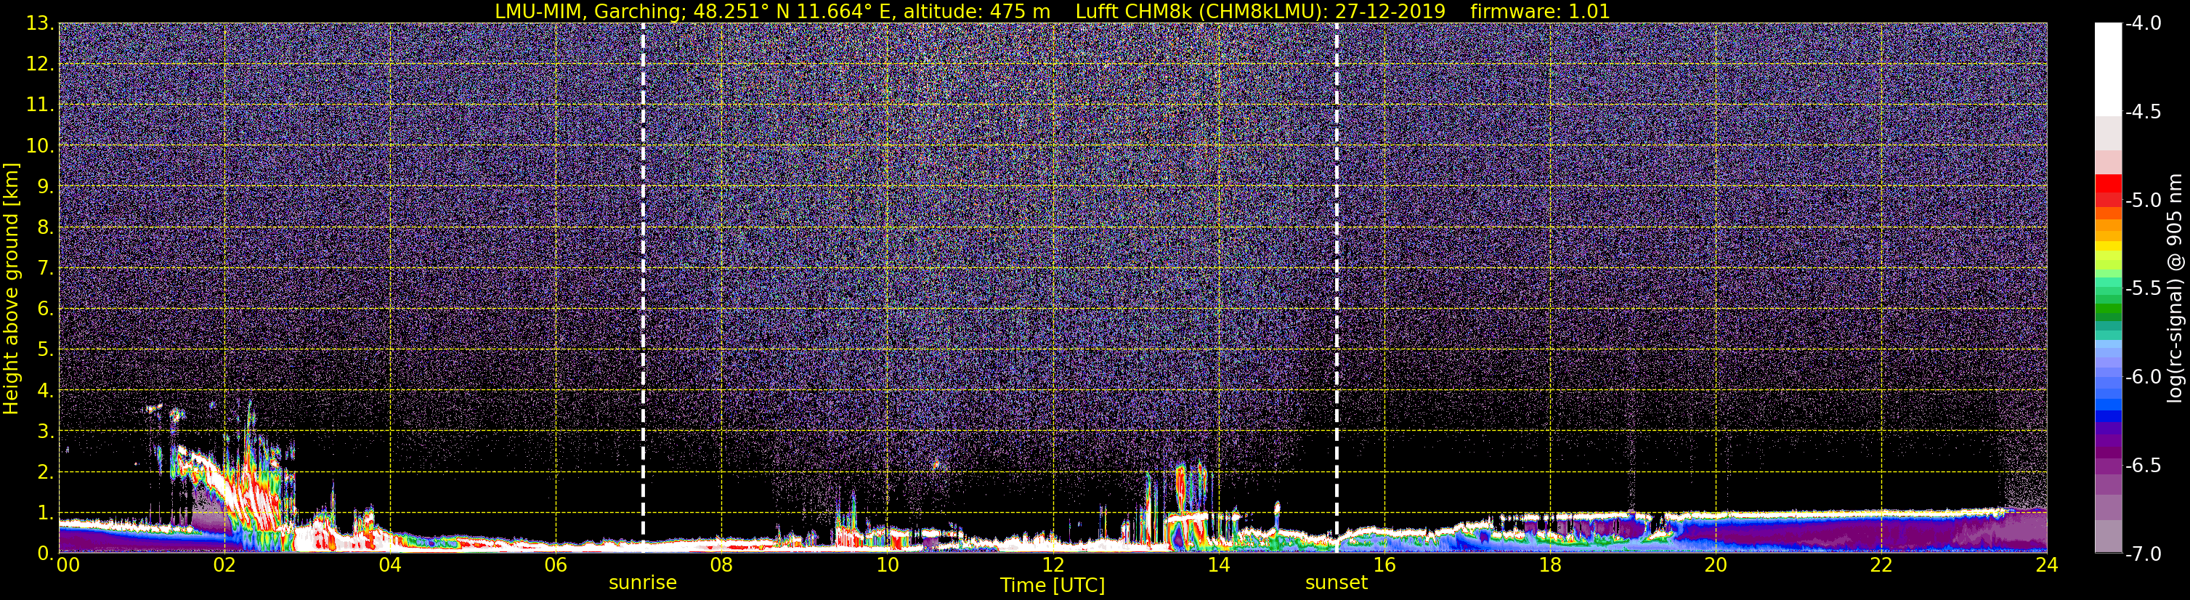Click the x-axis tick label "04"
Viewport: 2190px width, 600px height.
[390, 565]
